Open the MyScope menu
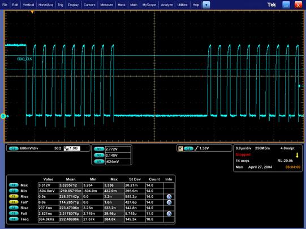Image resolution: width=306 pixels, height=229 pixels. pyautogui.click(x=149, y=5)
